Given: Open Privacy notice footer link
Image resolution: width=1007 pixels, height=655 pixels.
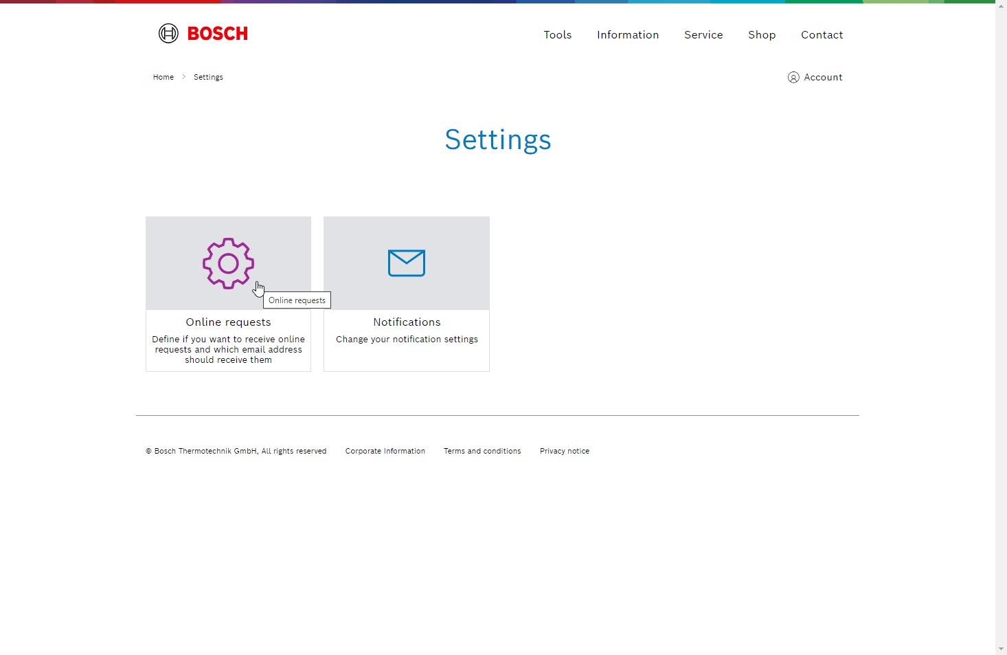Looking at the screenshot, I should click(565, 451).
